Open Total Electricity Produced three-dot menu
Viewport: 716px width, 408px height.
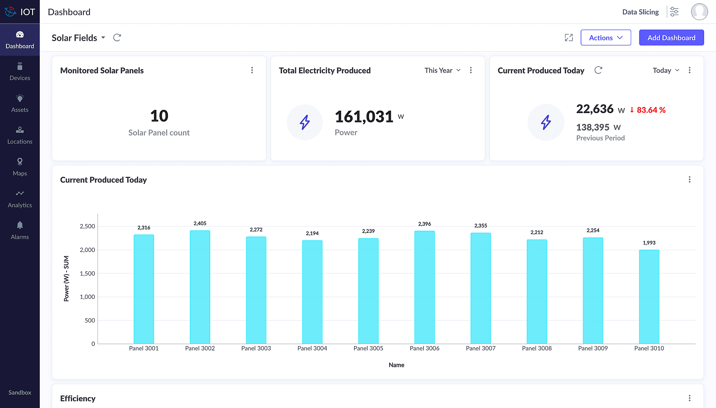click(x=471, y=70)
